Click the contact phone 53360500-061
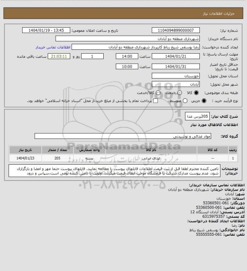Screen dimensions: 247x271 pos(209,207)
